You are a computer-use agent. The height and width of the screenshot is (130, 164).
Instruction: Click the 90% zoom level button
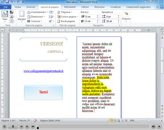(132, 121)
